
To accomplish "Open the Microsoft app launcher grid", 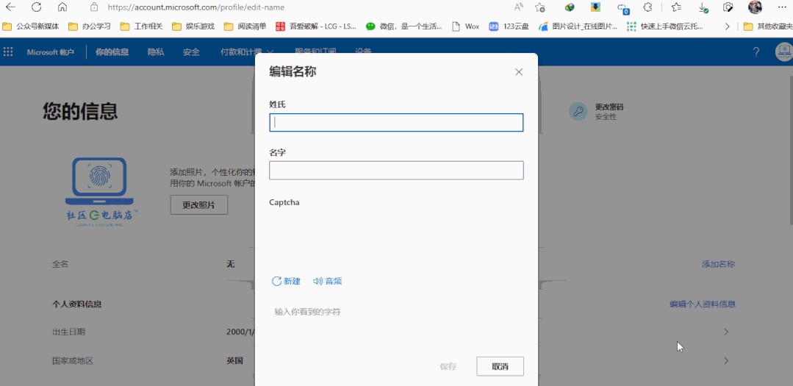I will [x=9, y=52].
